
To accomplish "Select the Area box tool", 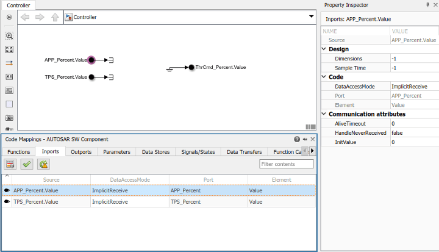I will point(9,104).
